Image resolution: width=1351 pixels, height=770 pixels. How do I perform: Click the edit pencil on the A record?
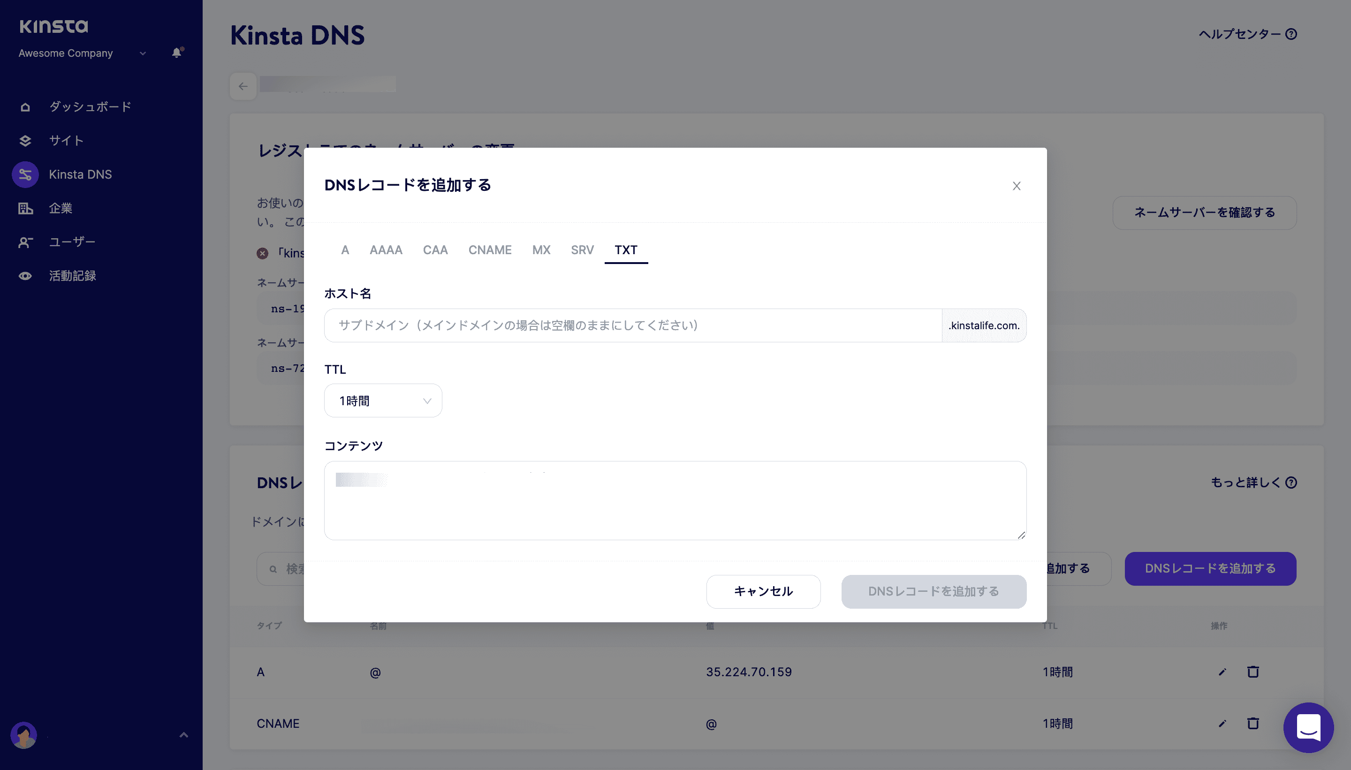point(1222,672)
